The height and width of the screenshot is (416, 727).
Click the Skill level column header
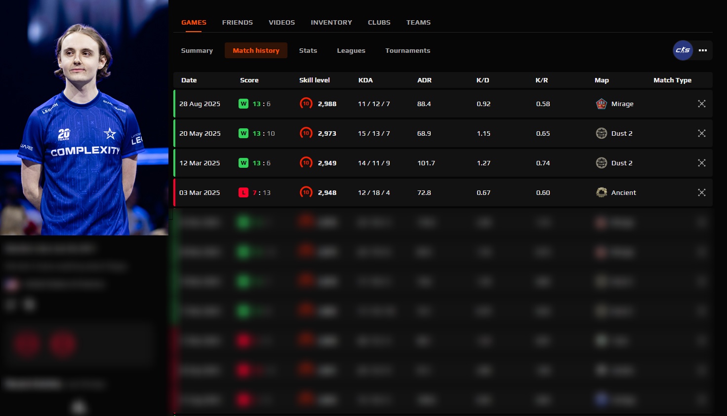[315, 80]
